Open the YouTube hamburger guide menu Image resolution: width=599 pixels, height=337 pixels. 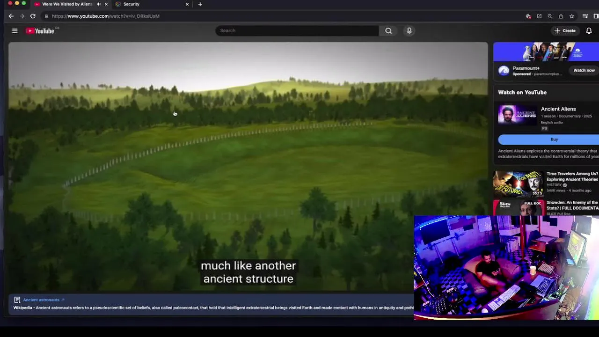tap(15, 31)
